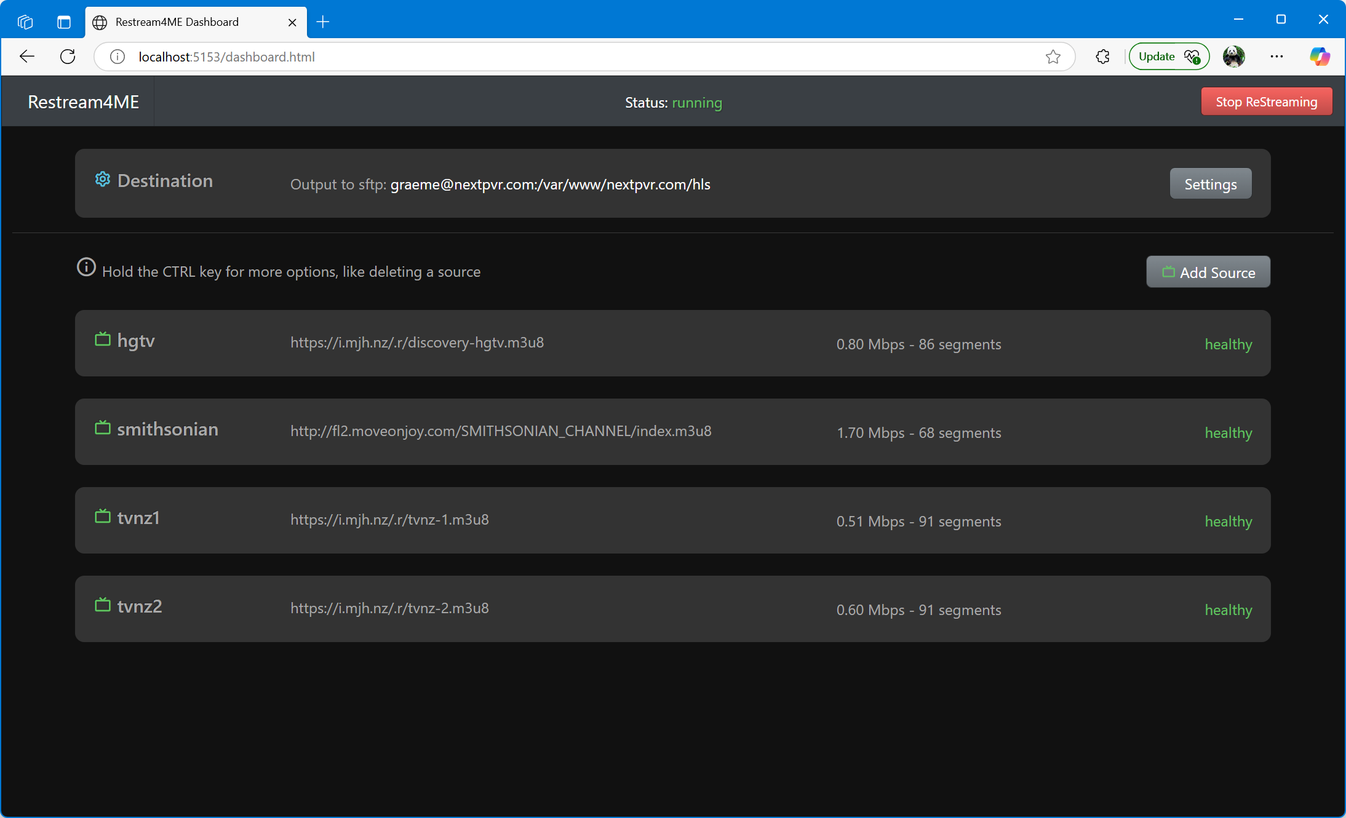Click the info icon beside CTRL hint

pyautogui.click(x=86, y=268)
